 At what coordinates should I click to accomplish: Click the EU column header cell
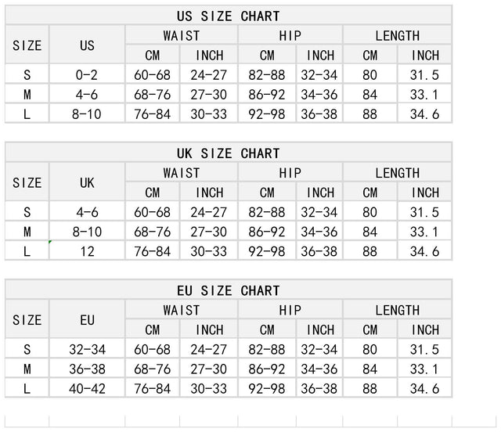87,319
